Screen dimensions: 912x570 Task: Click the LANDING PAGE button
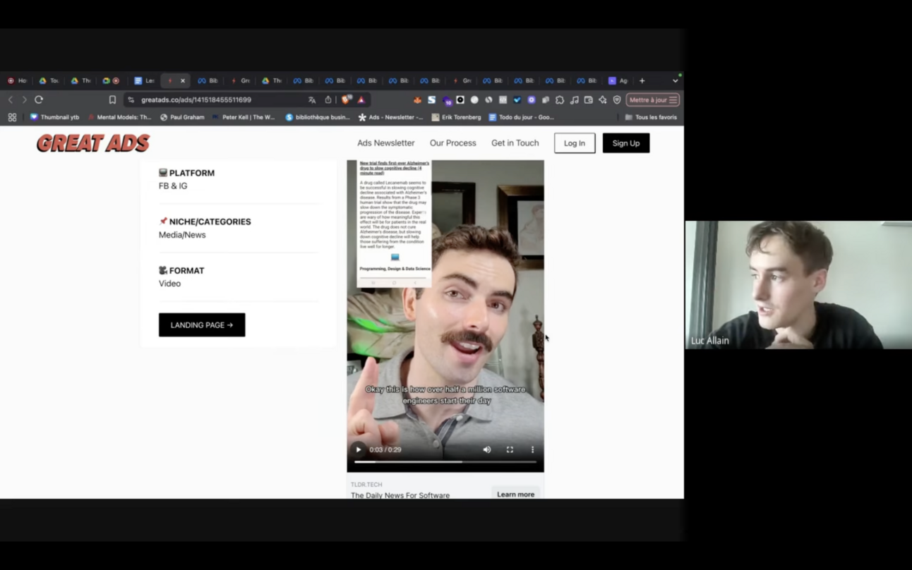coord(202,325)
